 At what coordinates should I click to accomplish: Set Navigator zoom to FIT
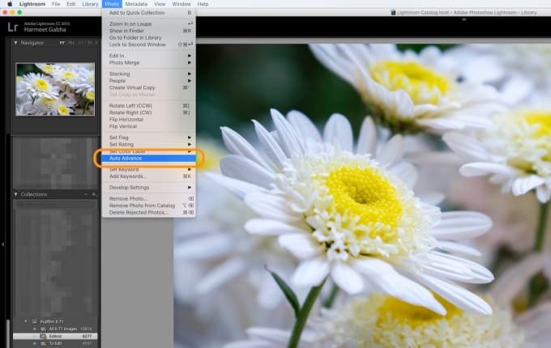click(x=62, y=43)
